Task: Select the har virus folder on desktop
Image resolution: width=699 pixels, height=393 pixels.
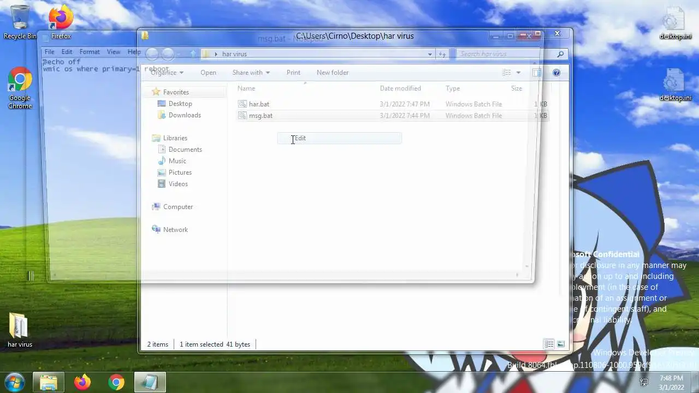Action: coord(20,331)
